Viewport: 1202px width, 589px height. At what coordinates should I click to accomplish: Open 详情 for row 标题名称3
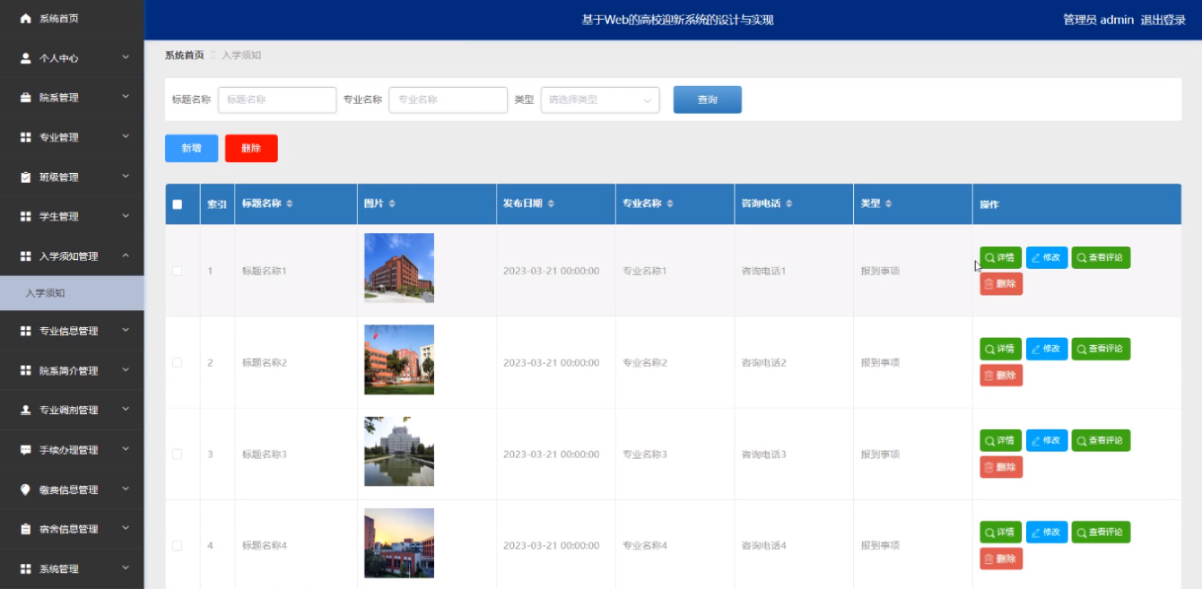[1000, 440]
